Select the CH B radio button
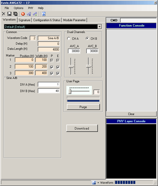The width and height of the screenshot is (158, 186). coord(87,39)
